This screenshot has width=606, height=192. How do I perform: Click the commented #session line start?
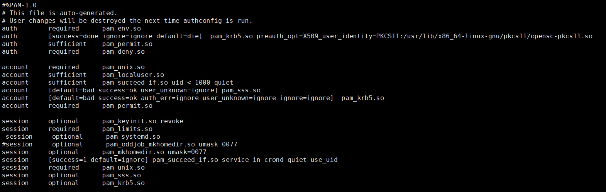(17, 144)
